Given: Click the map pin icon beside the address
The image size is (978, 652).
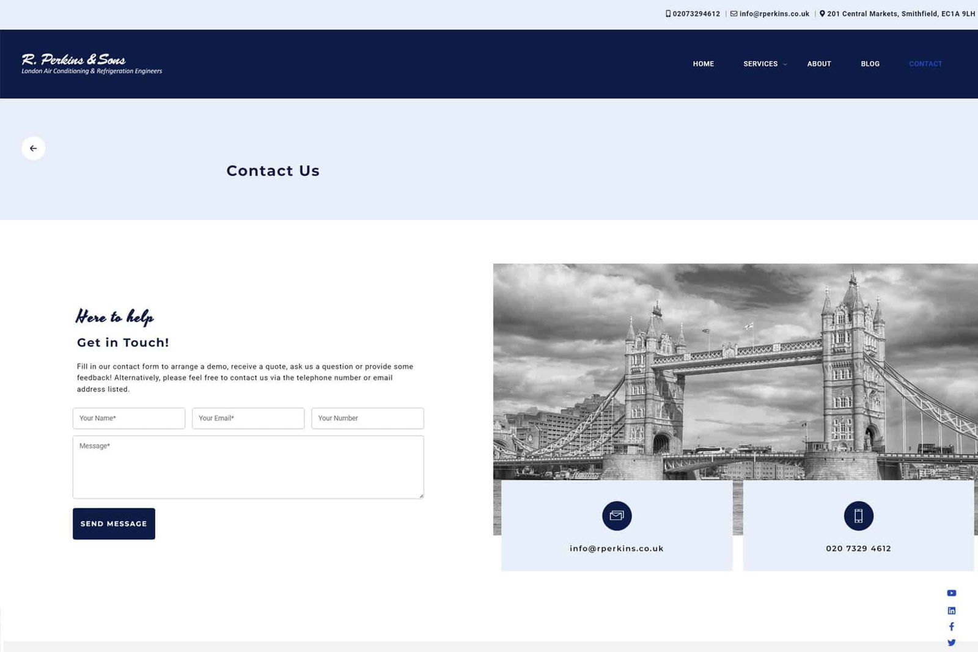Looking at the screenshot, I should pyautogui.click(x=822, y=13).
